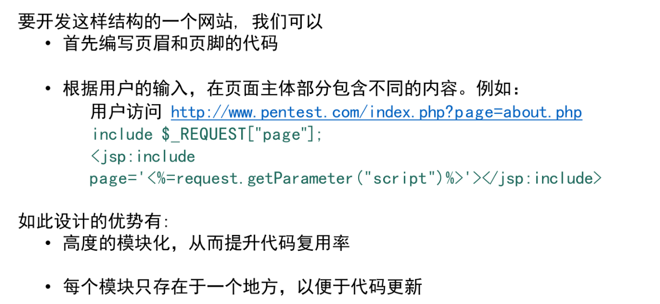The height and width of the screenshot is (304, 660).
Task: Click the line 如此设计的优势有
Action: (x=94, y=221)
